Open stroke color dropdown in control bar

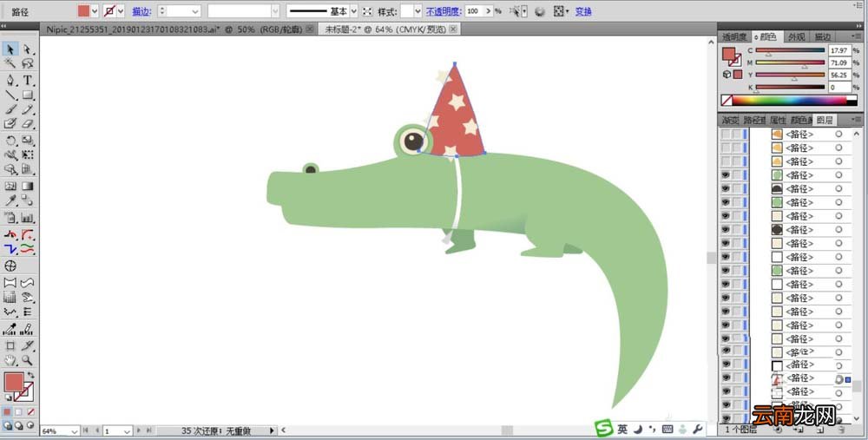point(120,11)
